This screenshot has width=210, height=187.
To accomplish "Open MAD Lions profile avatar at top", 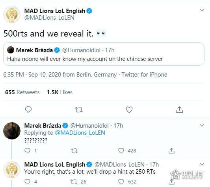I will [12, 15].
